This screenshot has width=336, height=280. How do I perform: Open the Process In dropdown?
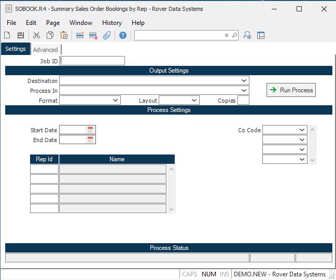pyautogui.click(x=244, y=91)
